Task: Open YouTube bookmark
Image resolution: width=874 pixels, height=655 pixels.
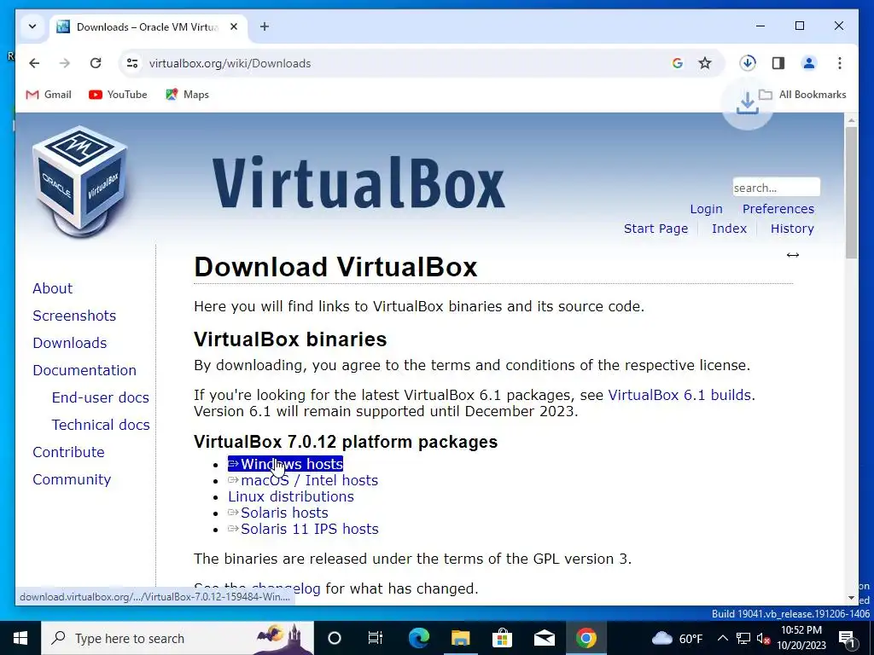Action: [118, 95]
